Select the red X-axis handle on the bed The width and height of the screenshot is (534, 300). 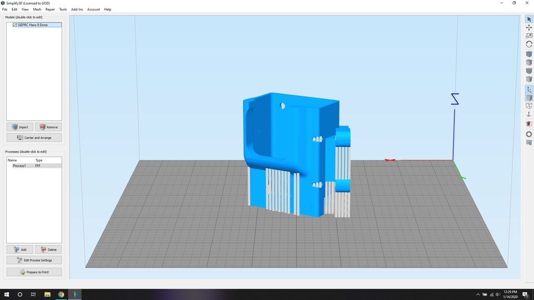390,160
